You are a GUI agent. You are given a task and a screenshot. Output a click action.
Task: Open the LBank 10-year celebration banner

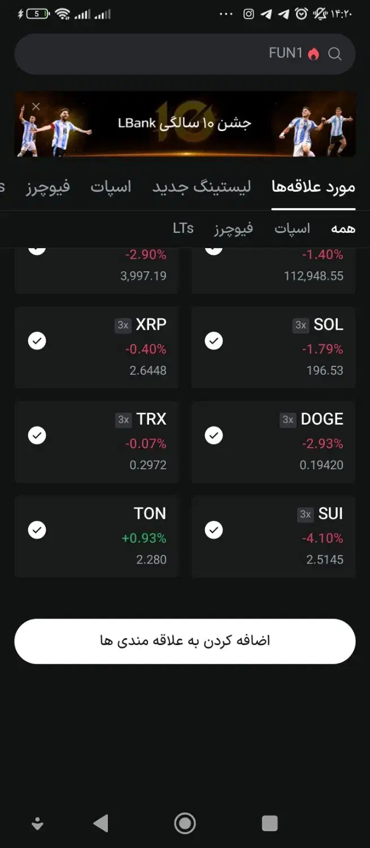point(185,124)
